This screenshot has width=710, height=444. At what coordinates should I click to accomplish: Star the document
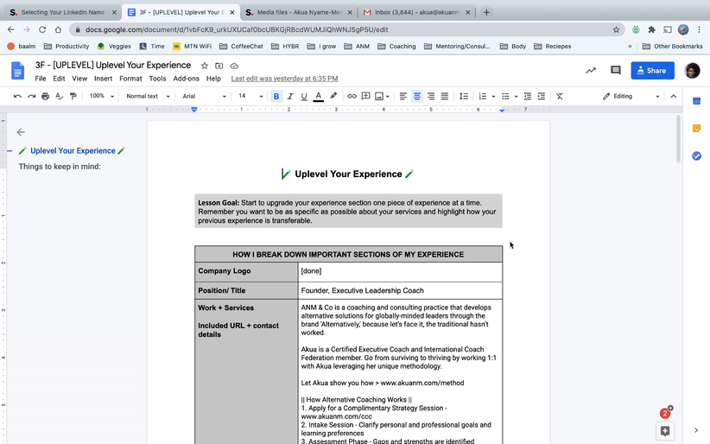204,66
